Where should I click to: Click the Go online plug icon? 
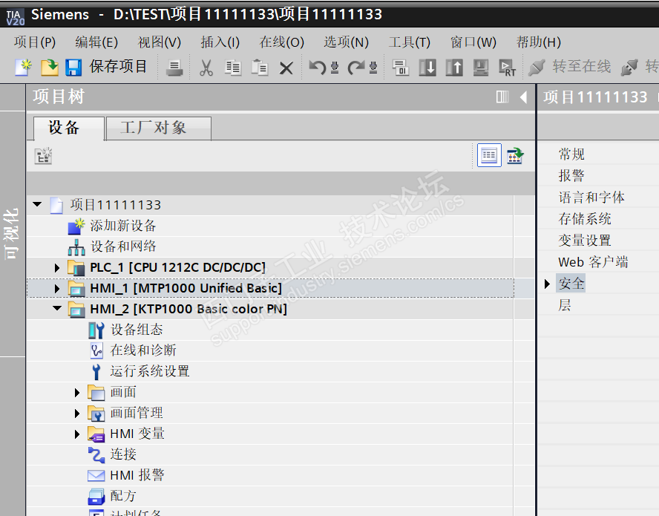pos(537,68)
